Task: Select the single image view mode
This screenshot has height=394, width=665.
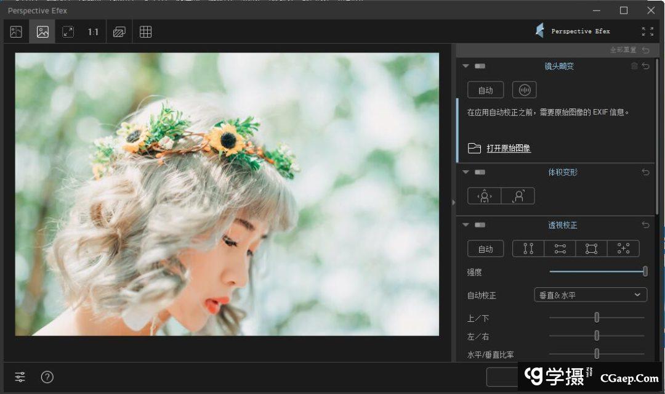Action: 42,32
